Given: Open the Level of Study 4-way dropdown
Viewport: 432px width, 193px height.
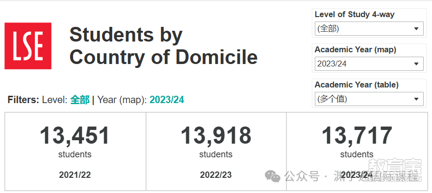Looking at the screenshot, I should point(369,28).
